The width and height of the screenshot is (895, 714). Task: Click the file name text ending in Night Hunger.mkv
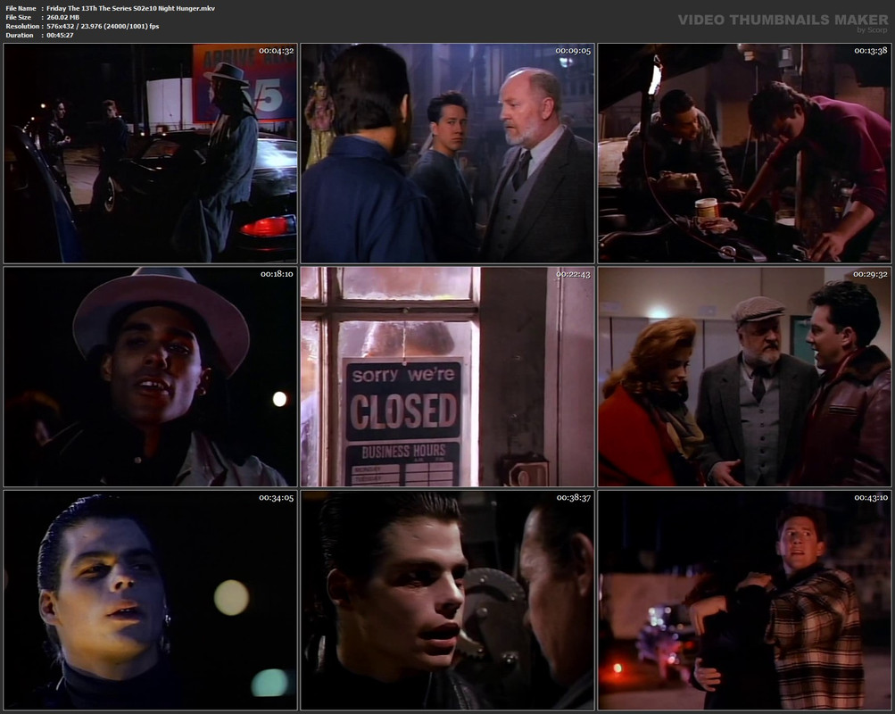click(x=130, y=9)
